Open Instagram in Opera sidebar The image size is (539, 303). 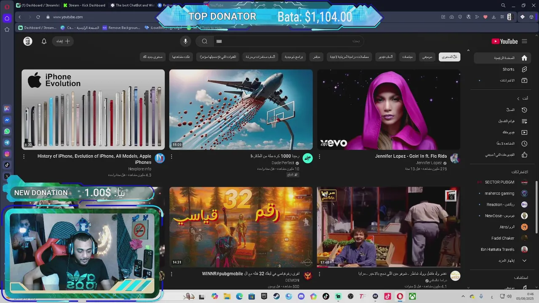pyautogui.click(x=7, y=154)
